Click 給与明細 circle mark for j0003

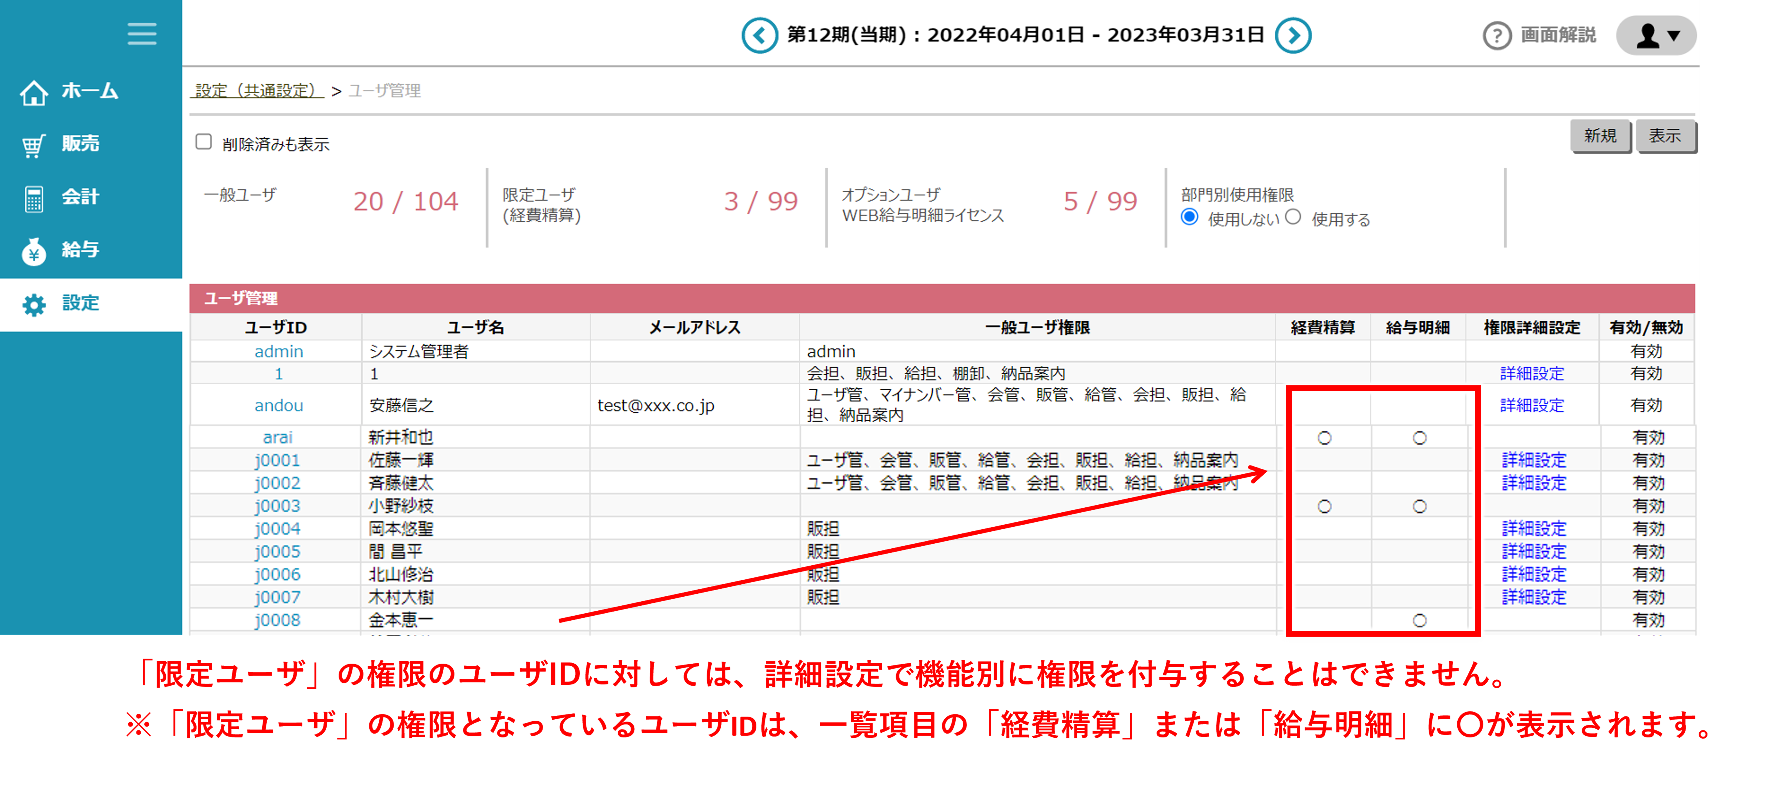pyautogui.click(x=1419, y=507)
